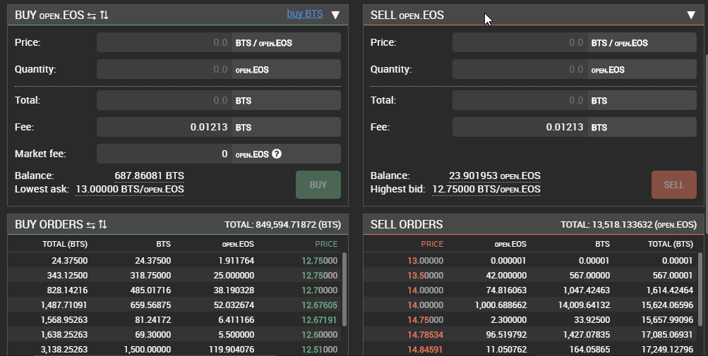Select buy order priced 12.67605

(x=174, y=305)
